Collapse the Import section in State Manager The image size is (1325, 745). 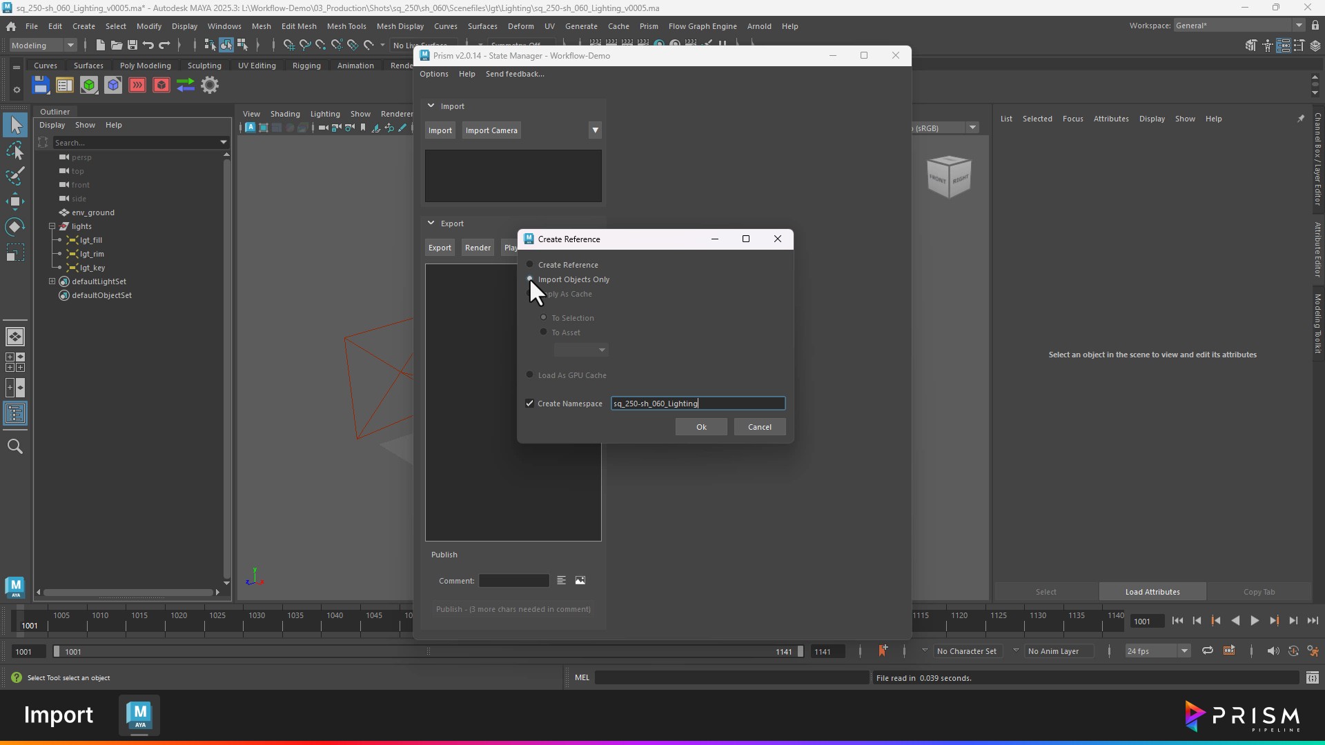(431, 106)
